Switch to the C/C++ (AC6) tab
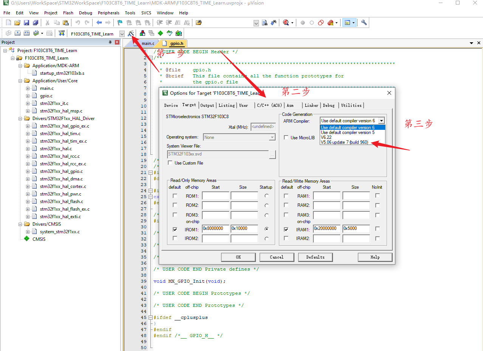 click(269, 105)
